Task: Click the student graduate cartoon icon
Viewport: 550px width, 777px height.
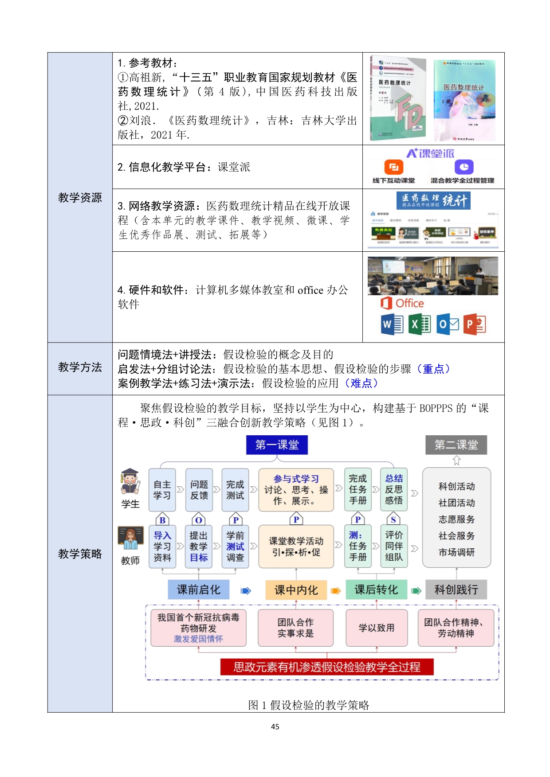Action: tap(130, 481)
